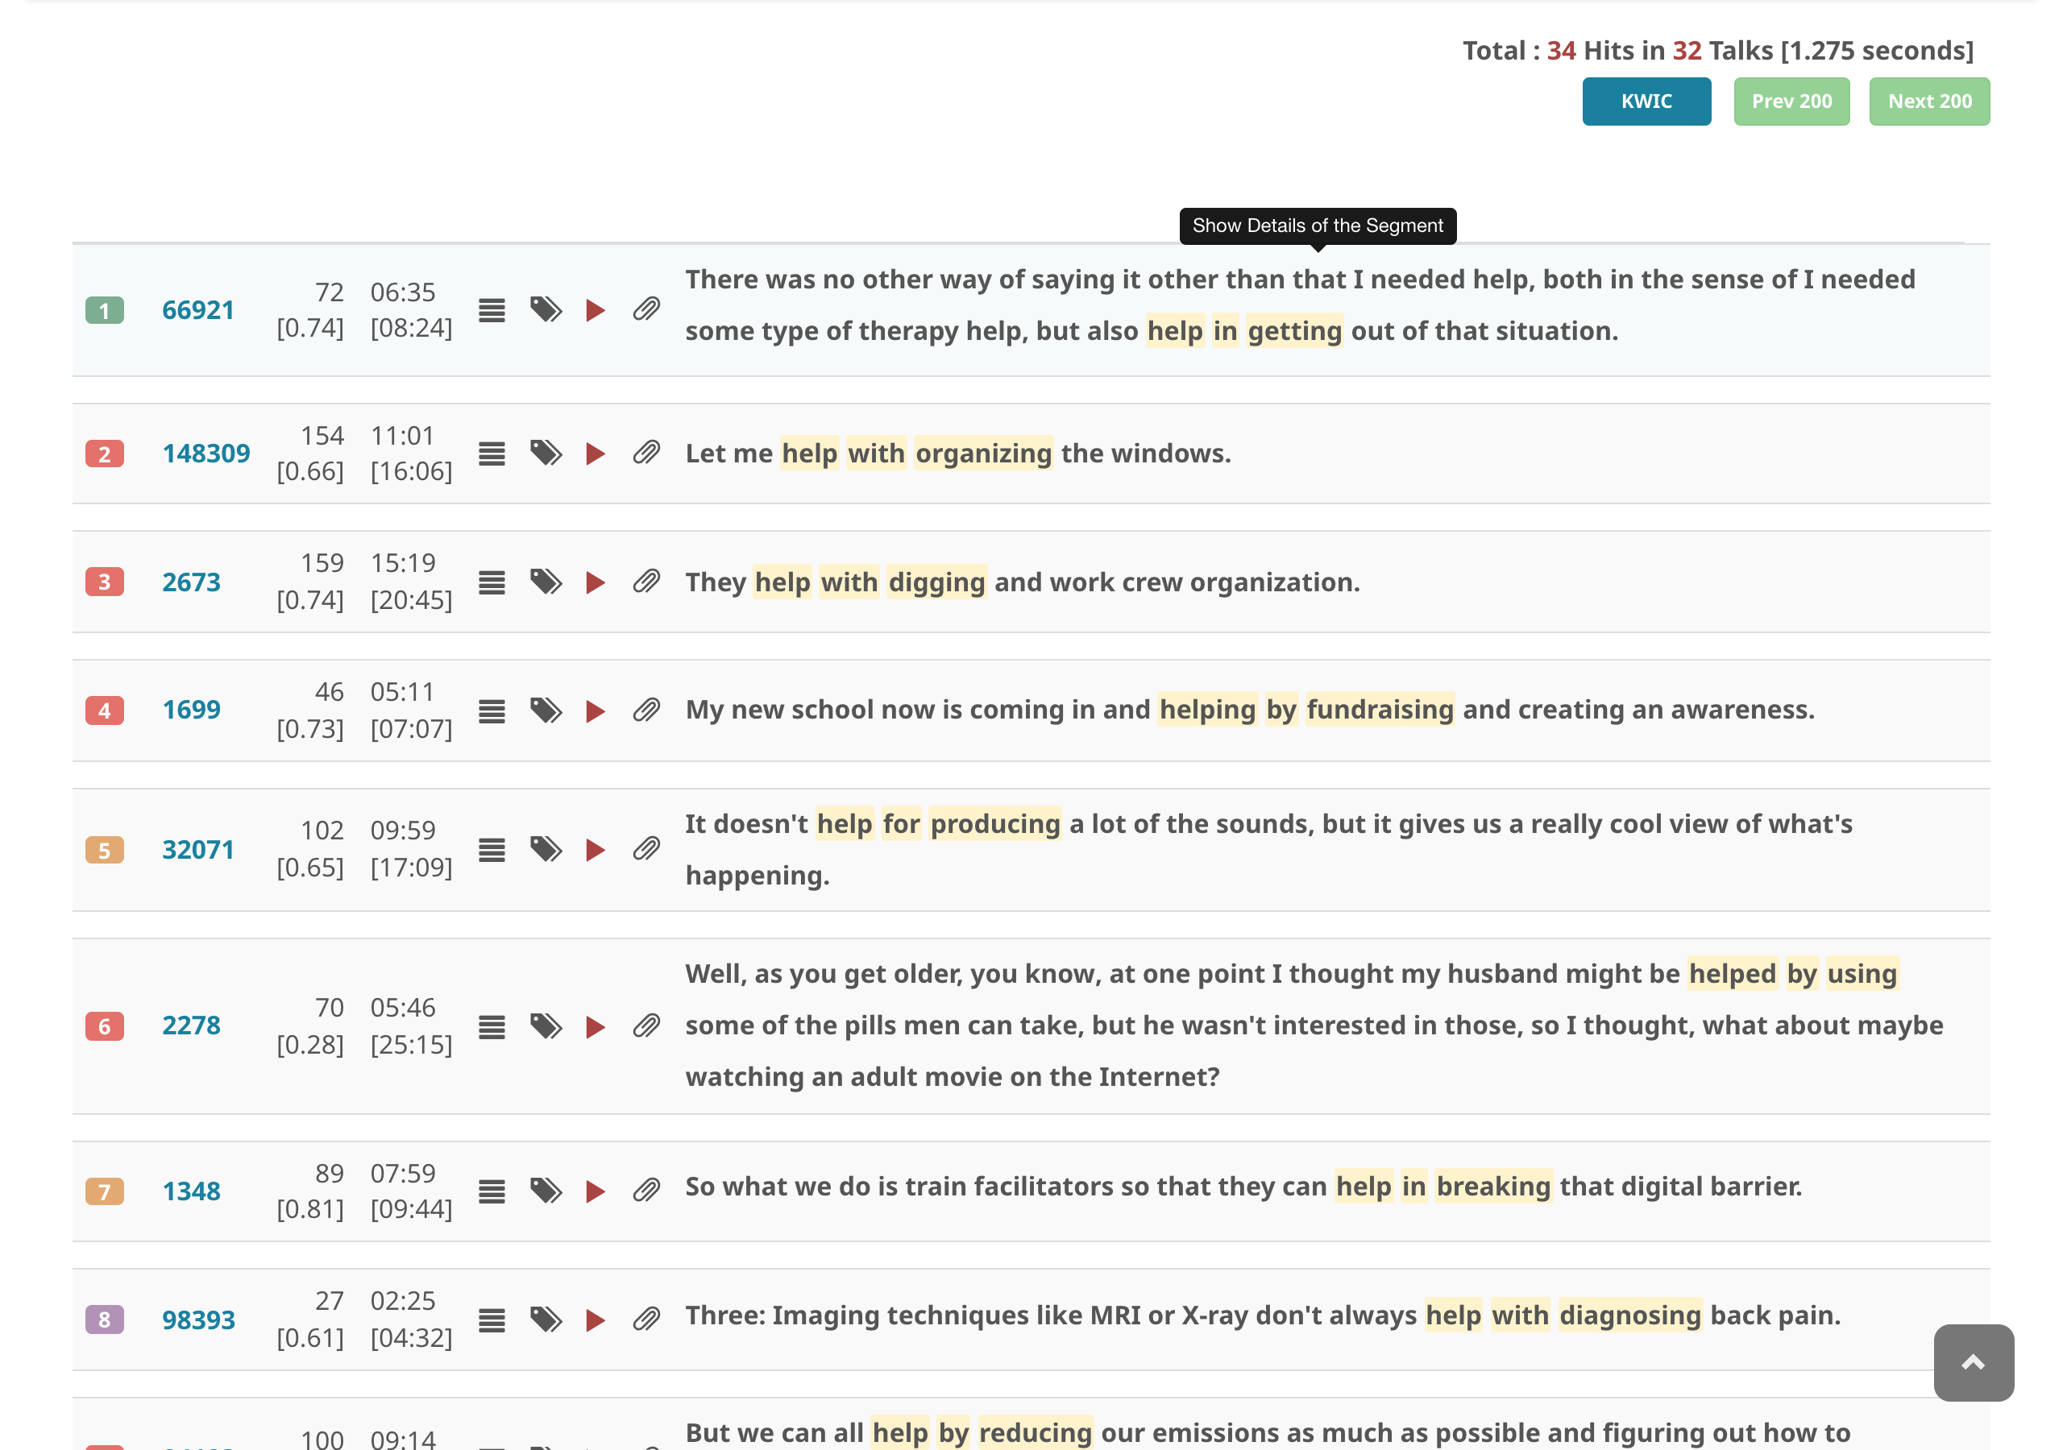Click the paperclip icon for result 4
Viewport: 2063px width, 1450px height.
pos(646,710)
